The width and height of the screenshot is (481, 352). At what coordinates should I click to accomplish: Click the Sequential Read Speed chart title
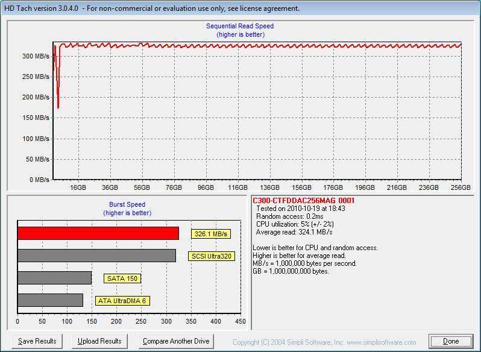click(x=240, y=26)
